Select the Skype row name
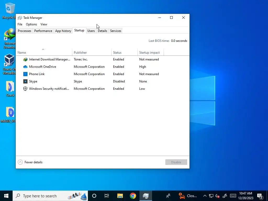Viewport: 268px width, 201px height. [x=33, y=82]
